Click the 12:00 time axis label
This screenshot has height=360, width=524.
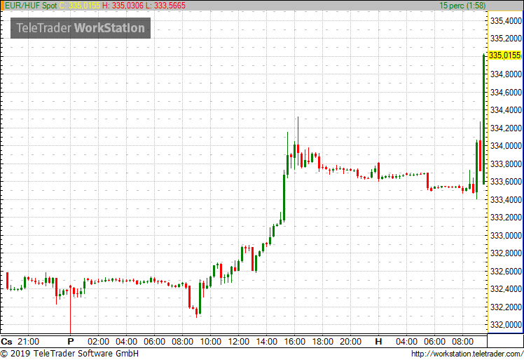(239, 342)
